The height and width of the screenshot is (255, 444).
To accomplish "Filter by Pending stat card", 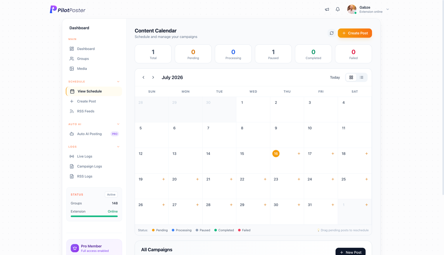I will point(193,54).
